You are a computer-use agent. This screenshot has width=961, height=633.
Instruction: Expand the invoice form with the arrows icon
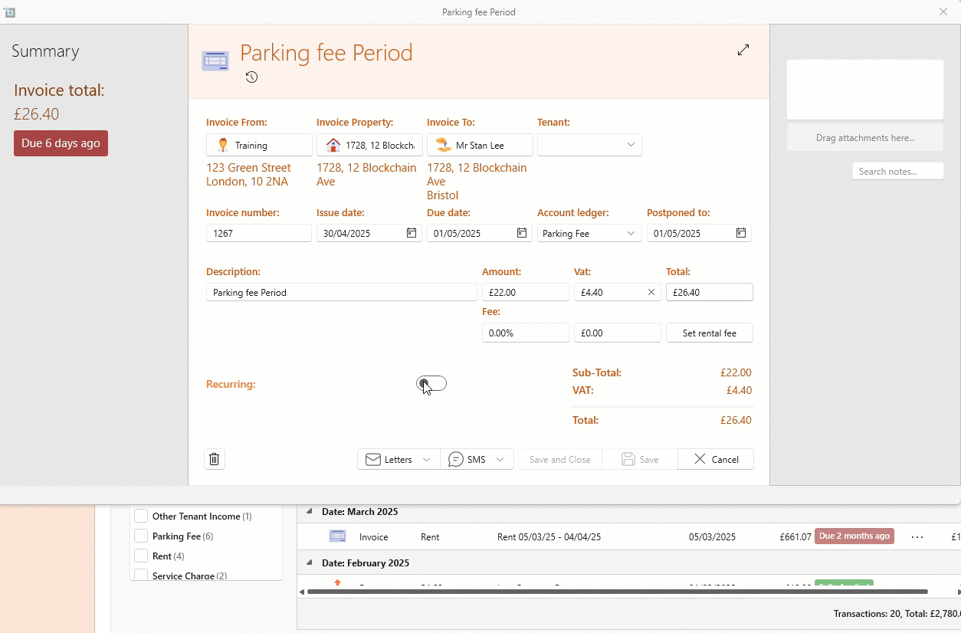[x=743, y=50]
